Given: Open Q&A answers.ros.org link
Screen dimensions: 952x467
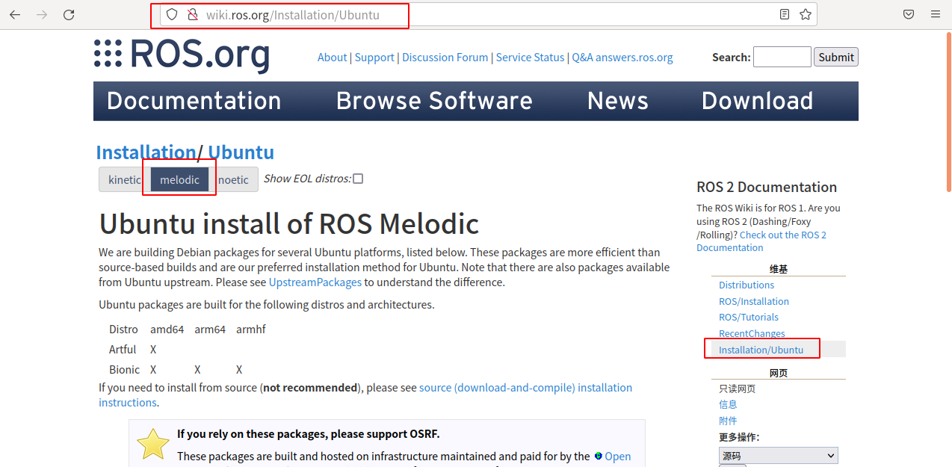Looking at the screenshot, I should tap(622, 58).
